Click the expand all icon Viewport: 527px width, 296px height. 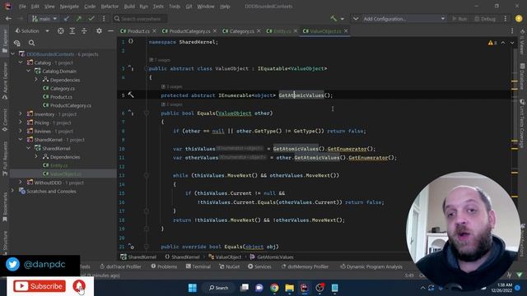(72, 31)
